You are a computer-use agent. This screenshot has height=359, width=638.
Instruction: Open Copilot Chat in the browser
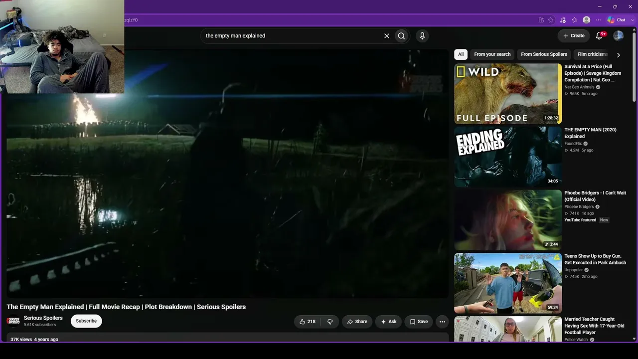click(616, 20)
